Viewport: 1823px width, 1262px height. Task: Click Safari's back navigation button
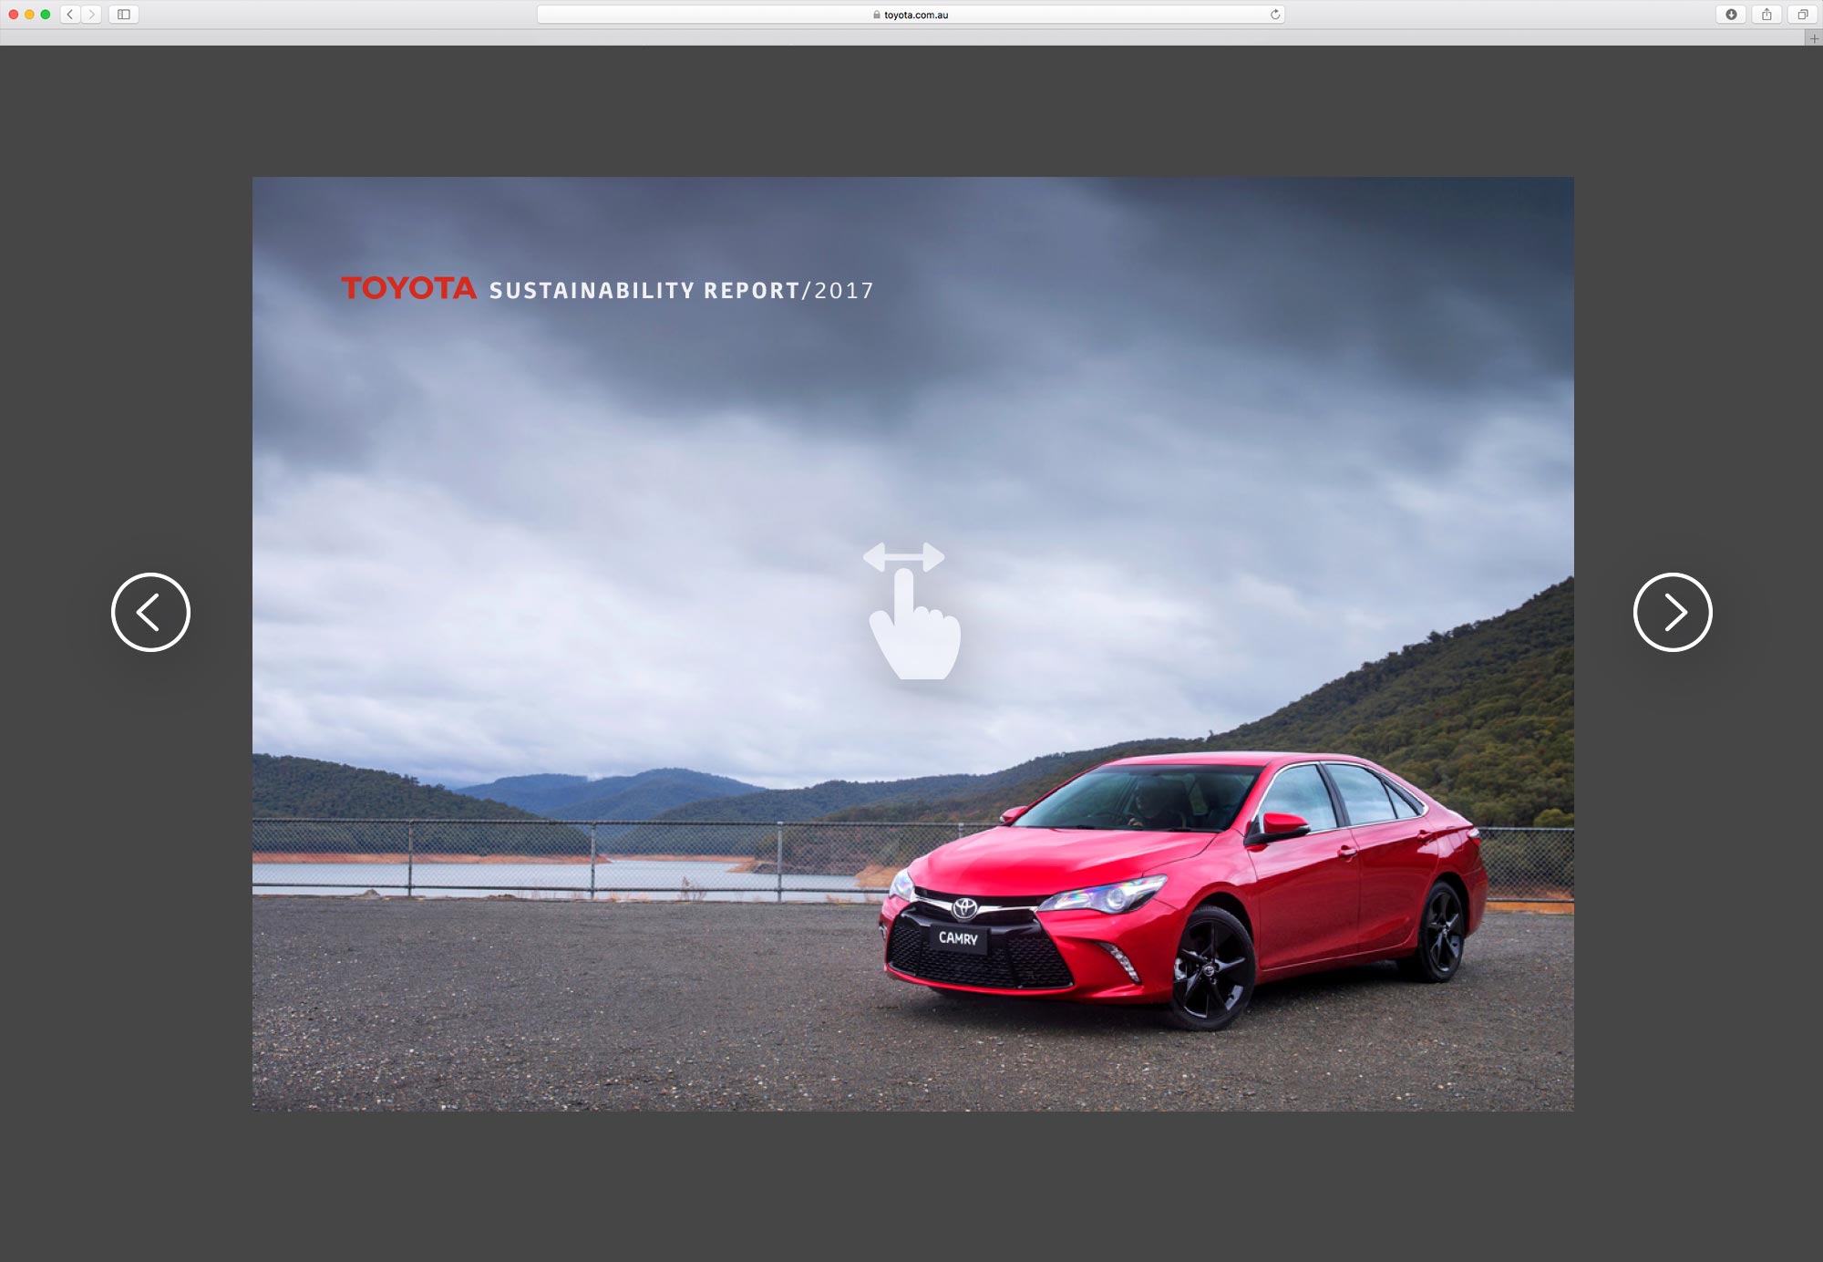[x=70, y=15]
